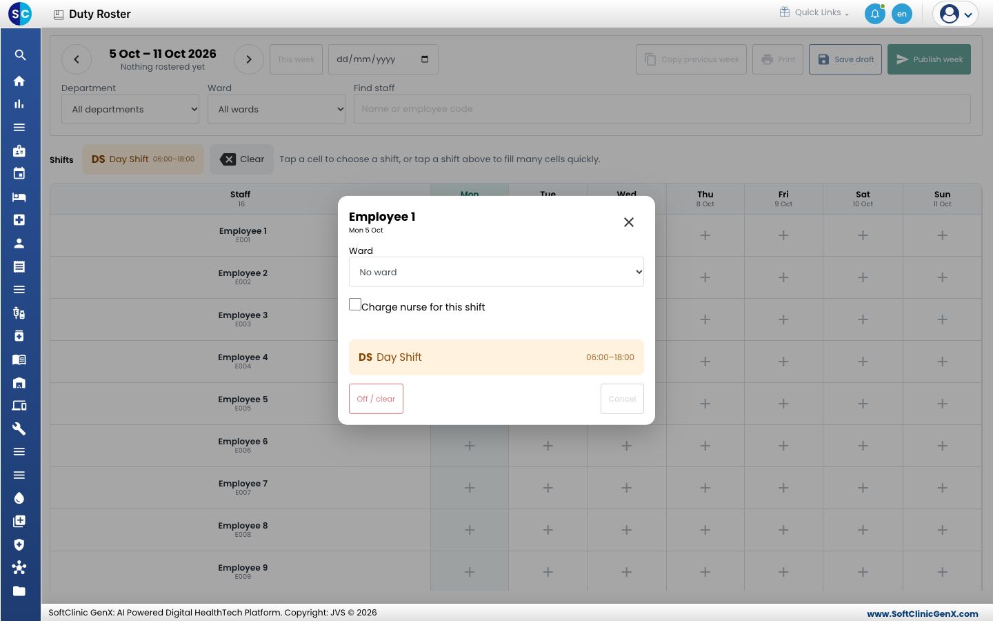Open the notifications bell icon
993x621 pixels.
pyautogui.click(x=875, y=14)
